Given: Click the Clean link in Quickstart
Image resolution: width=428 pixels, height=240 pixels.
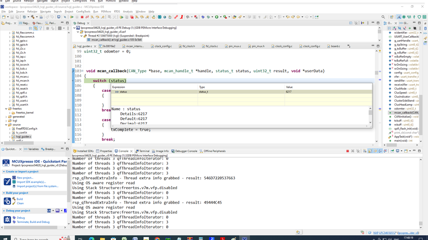Looking at the screenshot, I should click(x=20, y=203).
